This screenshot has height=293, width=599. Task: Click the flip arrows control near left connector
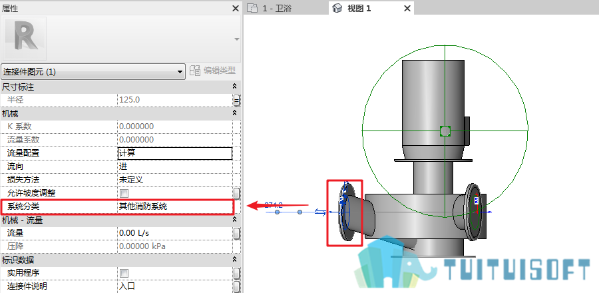pos(319,211)
